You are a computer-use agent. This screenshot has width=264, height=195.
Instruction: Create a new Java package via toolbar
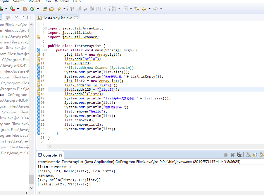[25, 9]
